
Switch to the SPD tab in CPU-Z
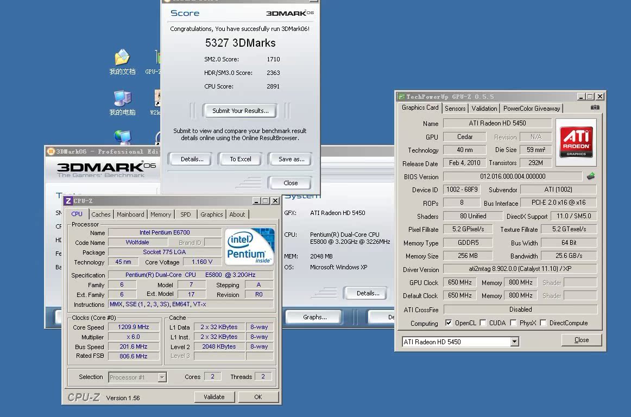(186, 214)
